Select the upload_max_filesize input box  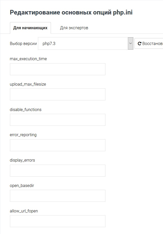coord(57,94)
